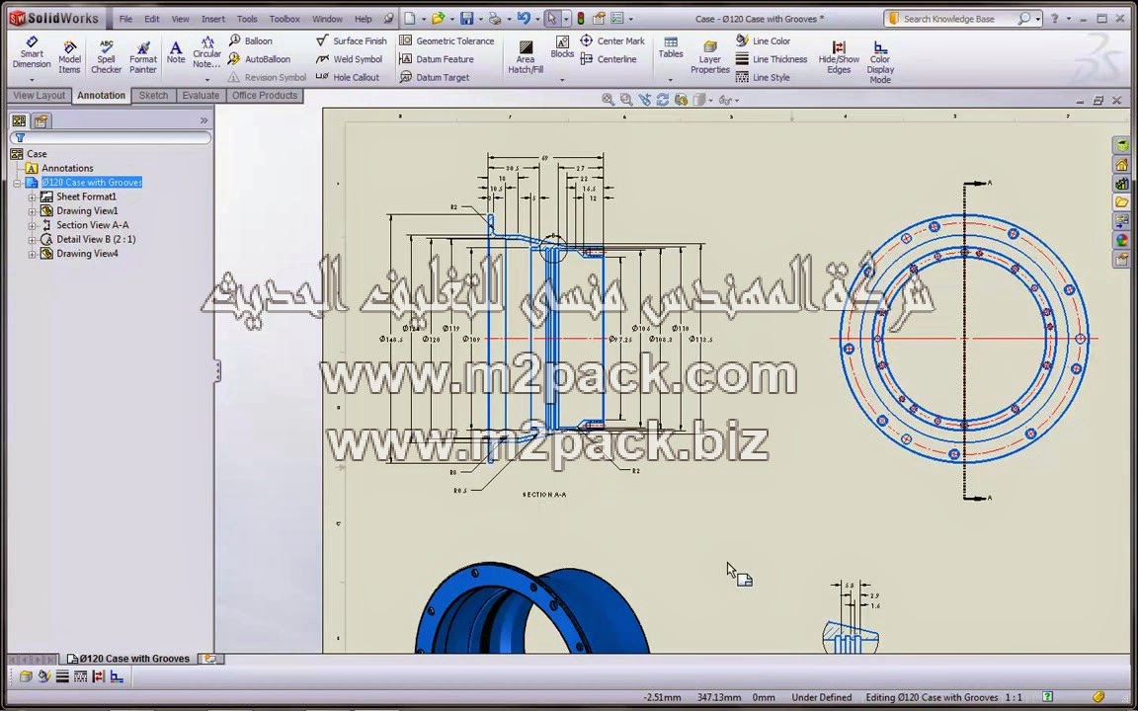The image size is (1138, 711).
Task: Click the Save icon in the toolbar
Action: tap(466, 19)
